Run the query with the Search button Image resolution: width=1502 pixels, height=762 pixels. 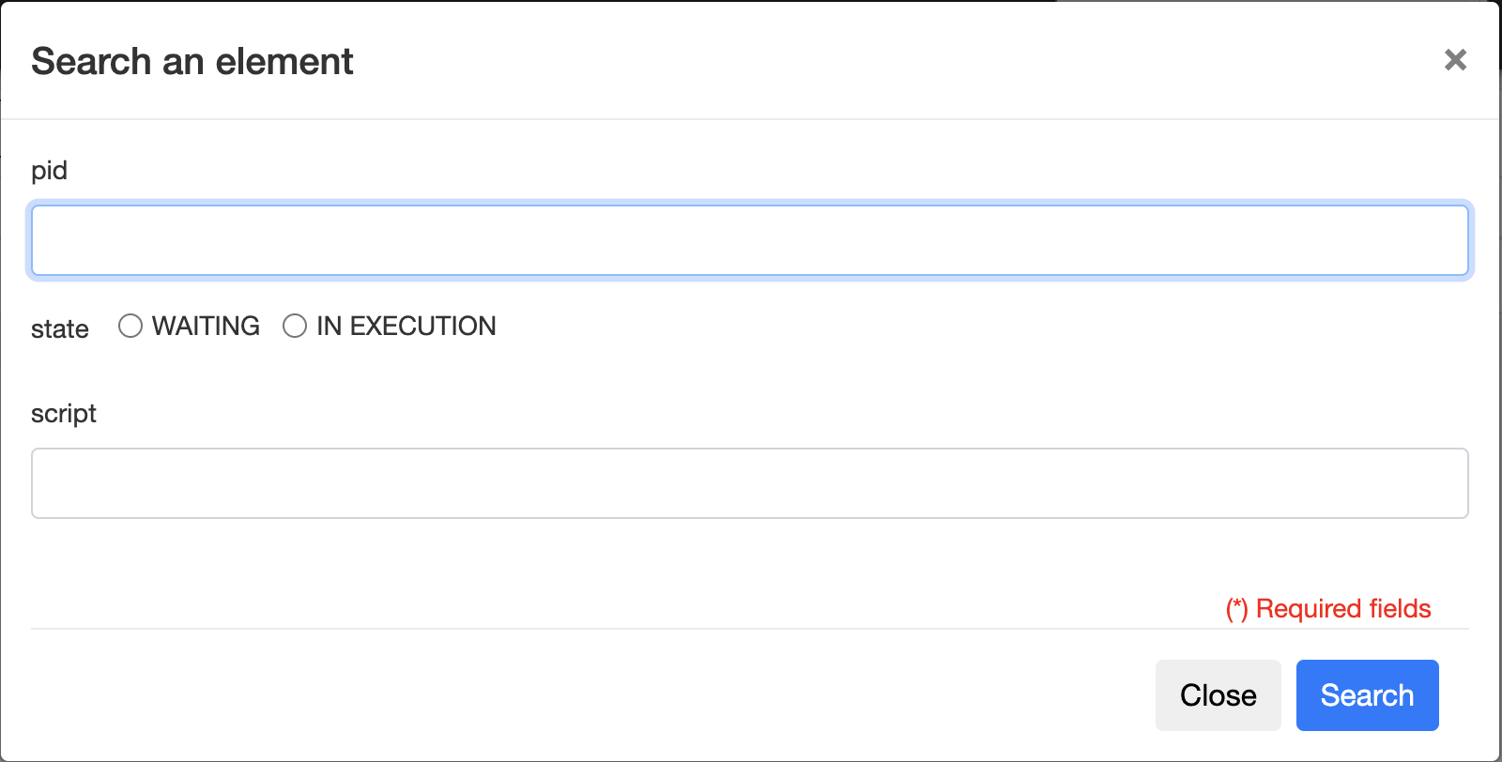pos(1367,695)
